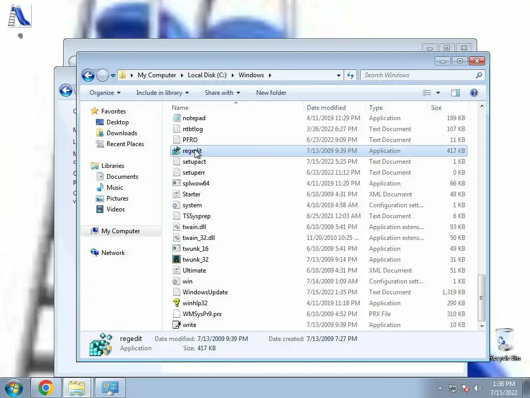Click the Change your view icon
The image size is (530, 398).
pyautogui.click(x=427, y=93)
